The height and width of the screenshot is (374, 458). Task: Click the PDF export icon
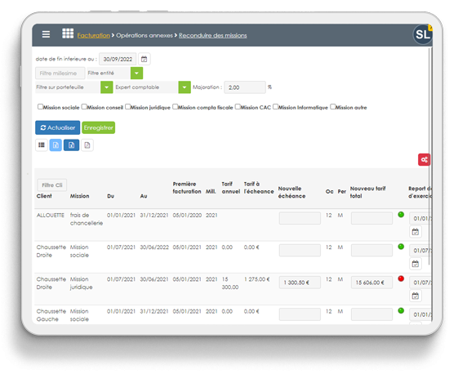pyautogui.click(x=87, y=145)
